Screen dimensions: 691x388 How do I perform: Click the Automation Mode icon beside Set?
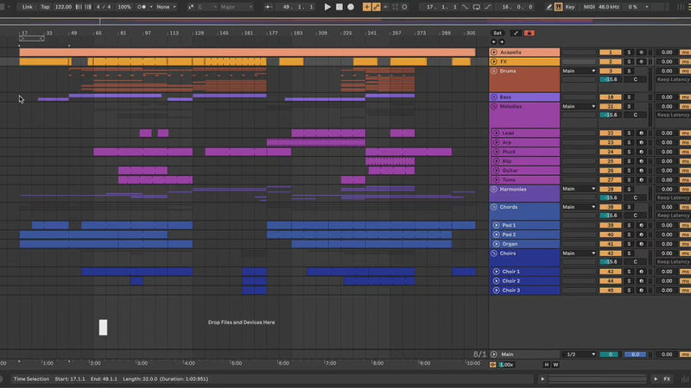(x=516, y=33)
